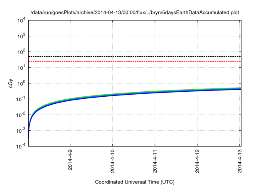Click the 10^2 y-axis tick label
This screenshot has width=266, height=186.
click(x=22, y=52)
